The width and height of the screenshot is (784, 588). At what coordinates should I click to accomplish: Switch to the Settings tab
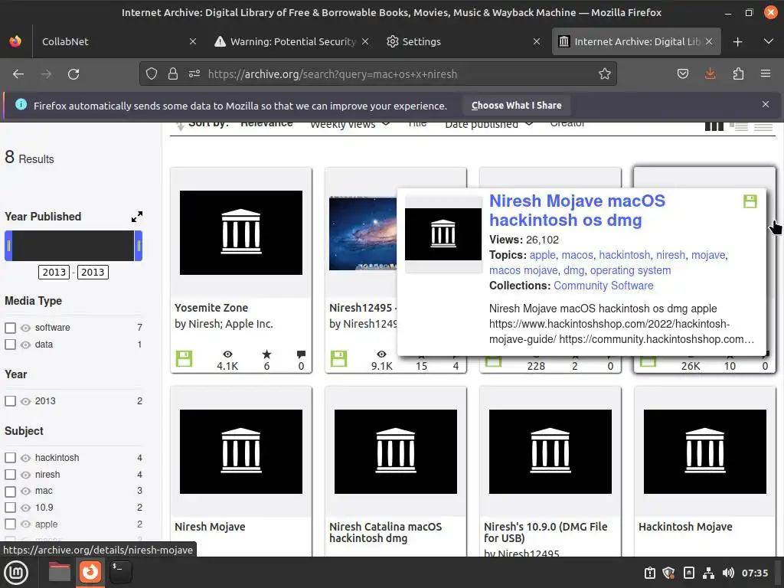pyautogui.click(x=463, y=41)
